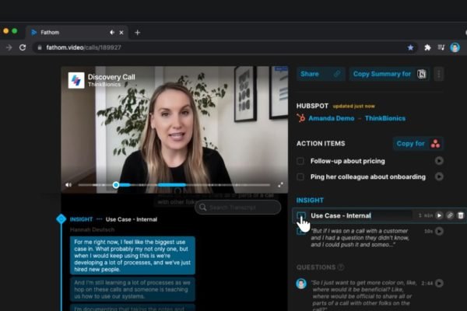
Task: Enter fullscreen mode on the video player
Action: [280, 185]
